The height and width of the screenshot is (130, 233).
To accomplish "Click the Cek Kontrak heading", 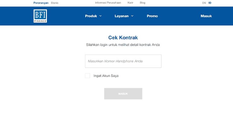I will pos(123,38).
